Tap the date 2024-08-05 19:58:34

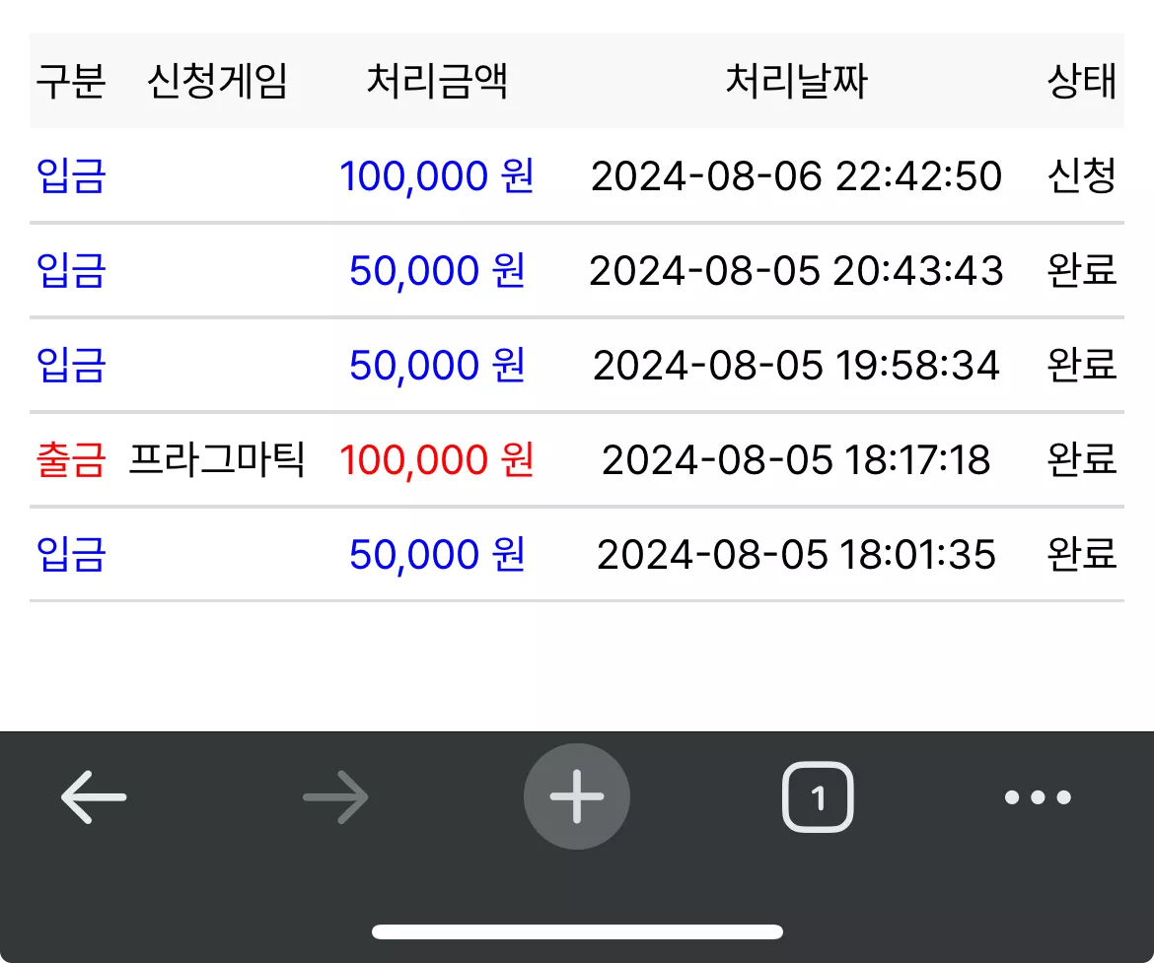[796, 366]
